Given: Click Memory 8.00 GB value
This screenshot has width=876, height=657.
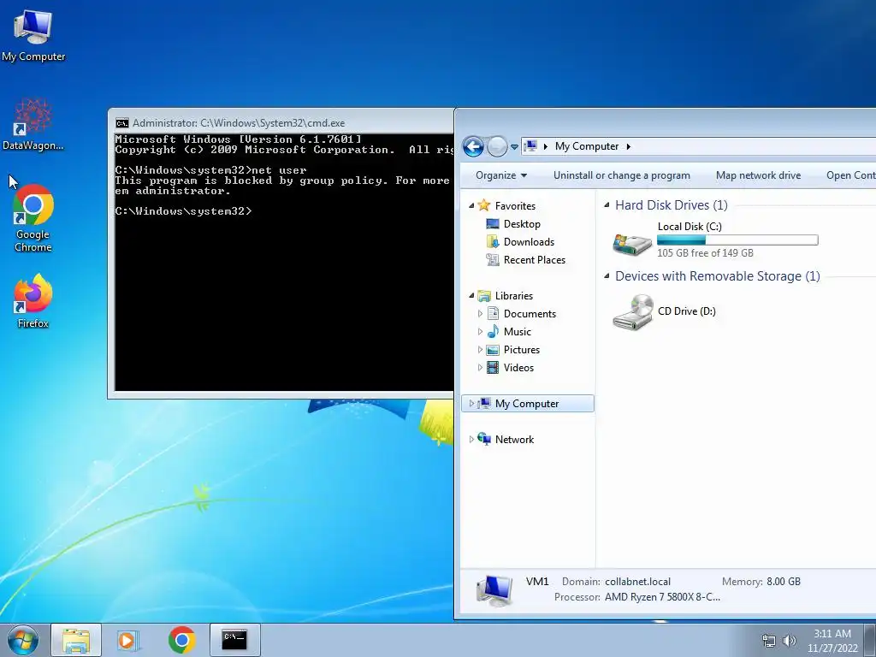Looking at the screenshot, I should pos(784,582).
